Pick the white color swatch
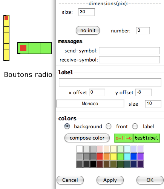The height and width of the screenshot is (189, 164). 80,149
